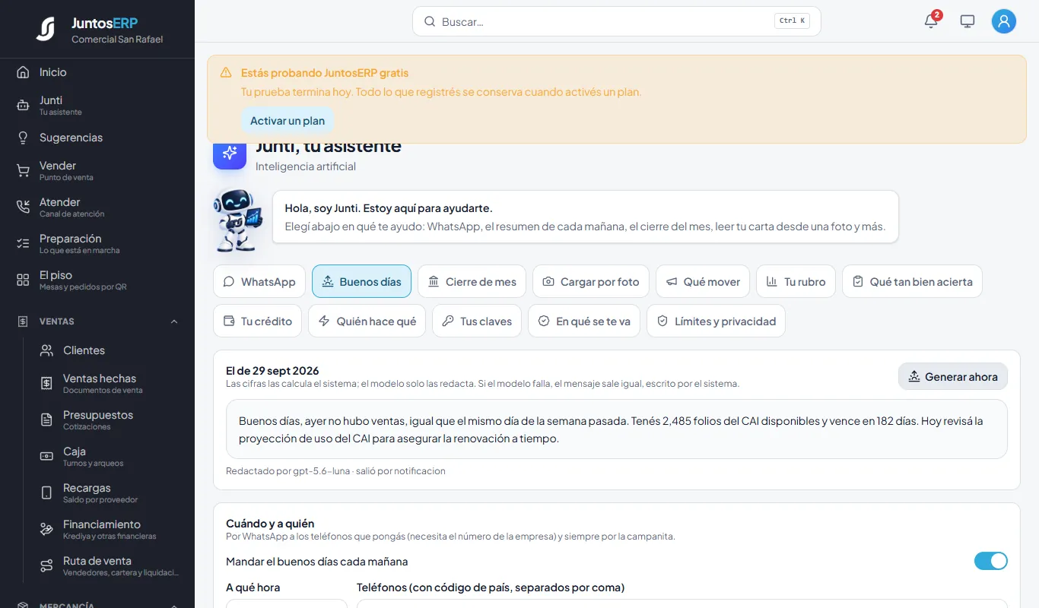Click the Junti robot avatar image
This screenshot has width=1039, height=608.
pos(238,220)
